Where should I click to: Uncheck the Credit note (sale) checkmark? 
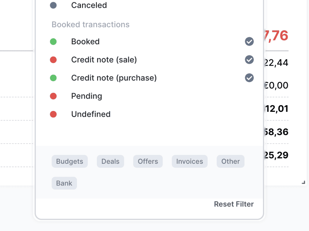point(249,60)
